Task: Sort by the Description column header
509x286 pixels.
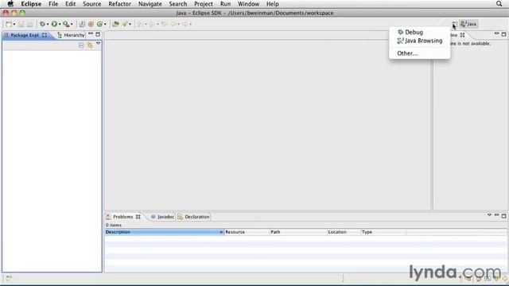Action: click(x=165, y=232)
